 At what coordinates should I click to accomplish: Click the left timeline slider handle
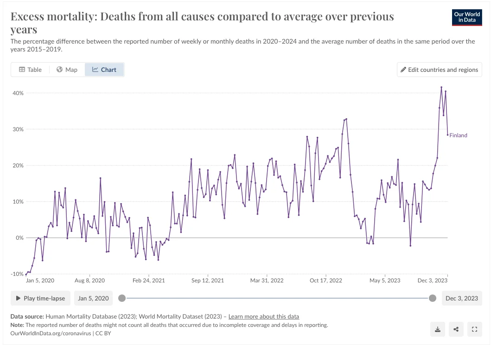(x=122, y=298)
